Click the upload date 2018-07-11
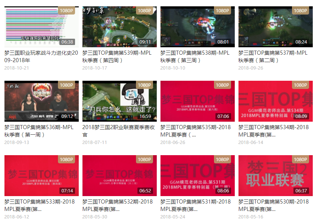Viewport: 315px width, 224px height. (x=95, y=143)
